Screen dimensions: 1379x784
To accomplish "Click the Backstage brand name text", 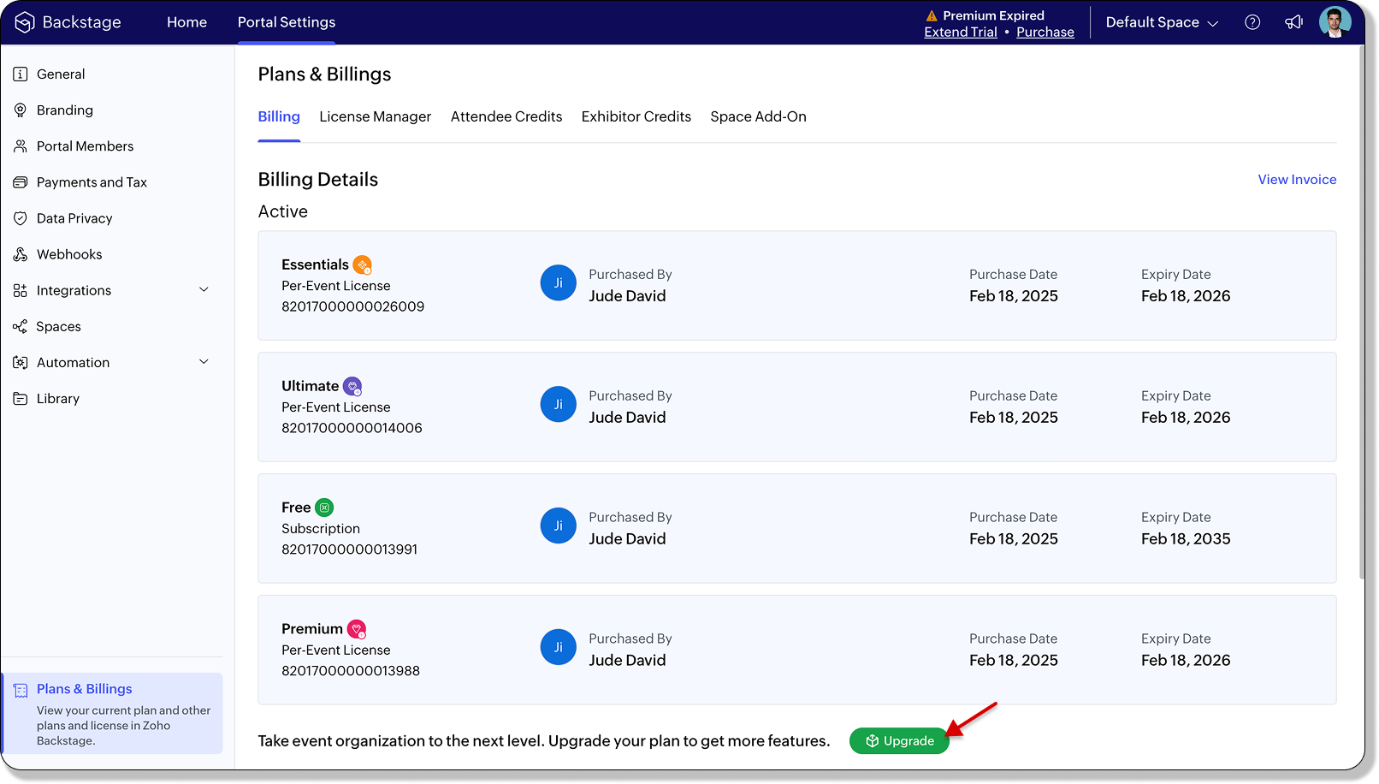I will pyautogui.click(x=81, y=22).
